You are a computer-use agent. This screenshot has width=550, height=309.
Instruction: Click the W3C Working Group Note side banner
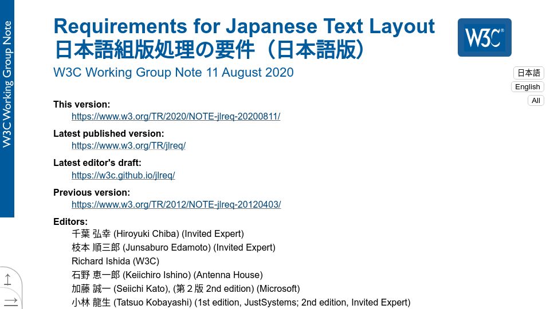tap(7, 109)
